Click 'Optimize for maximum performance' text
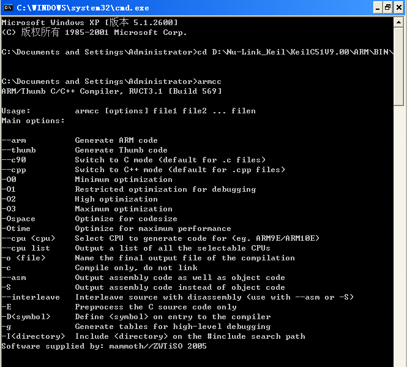Screen dimensions: 407x367 [x=153, y=229]
